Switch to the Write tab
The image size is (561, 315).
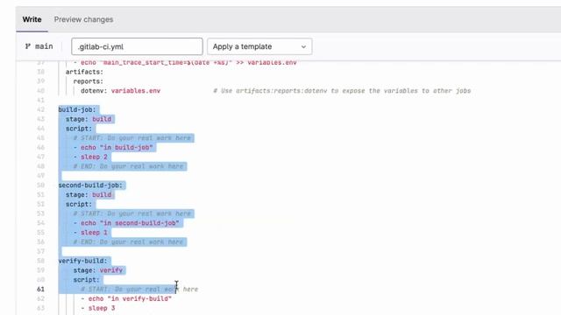click(32, 19)
